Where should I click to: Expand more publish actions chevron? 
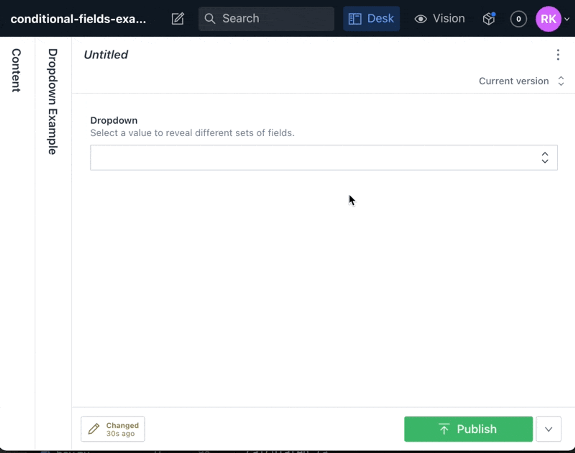548,429
